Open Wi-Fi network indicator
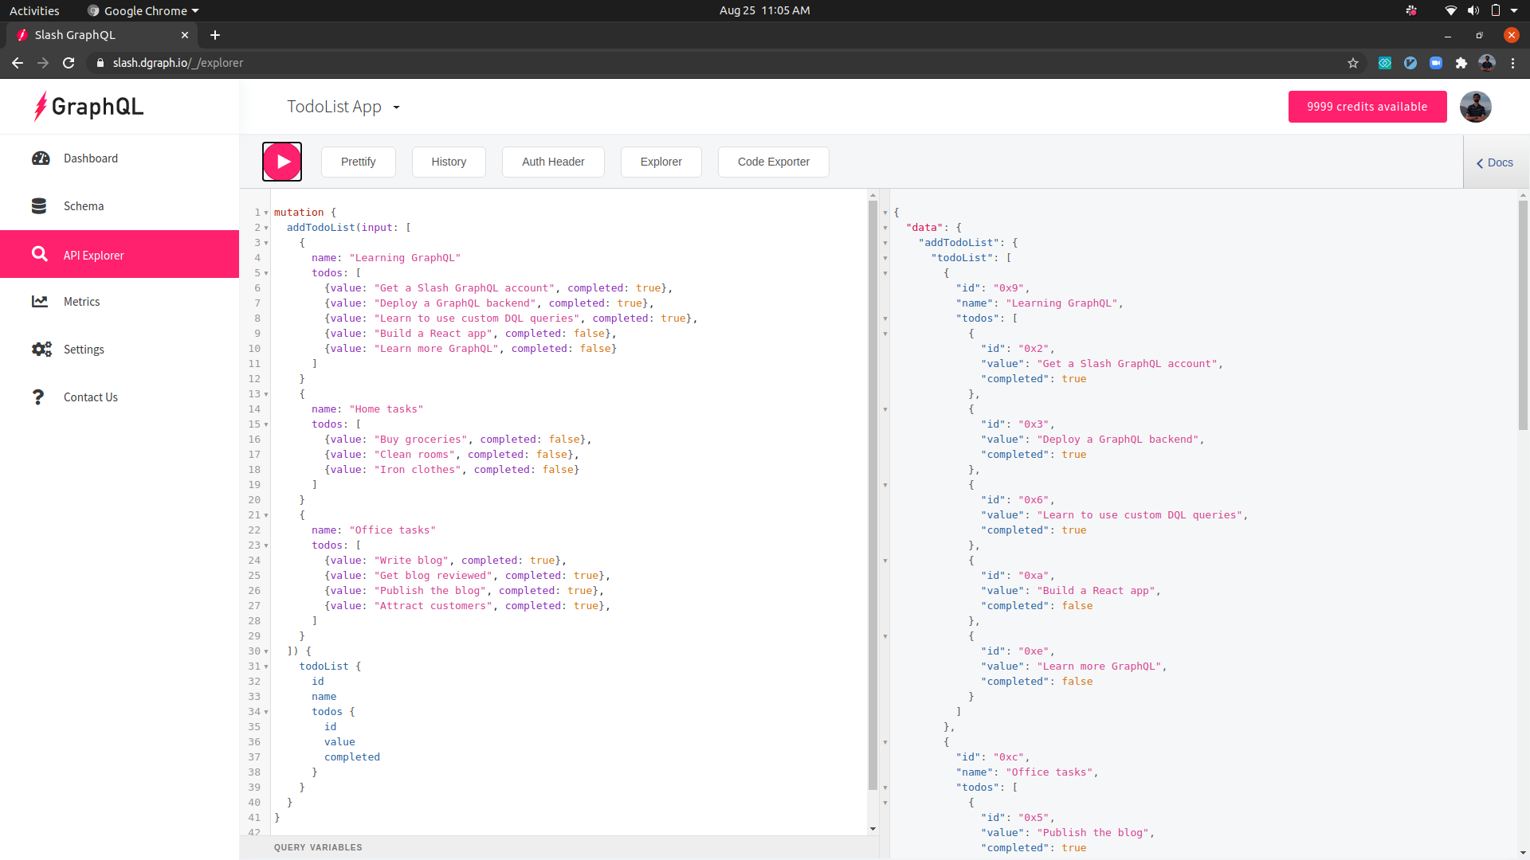The height and width of the screenshot is (860, 1530). pyautogui.click(x=1451, y=10)
